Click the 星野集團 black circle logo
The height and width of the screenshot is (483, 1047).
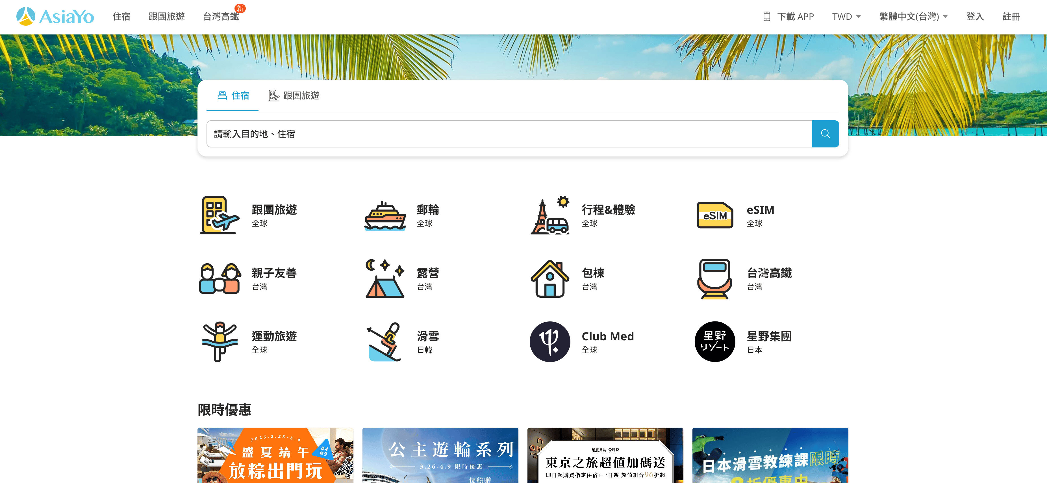[x=714, y=342]
